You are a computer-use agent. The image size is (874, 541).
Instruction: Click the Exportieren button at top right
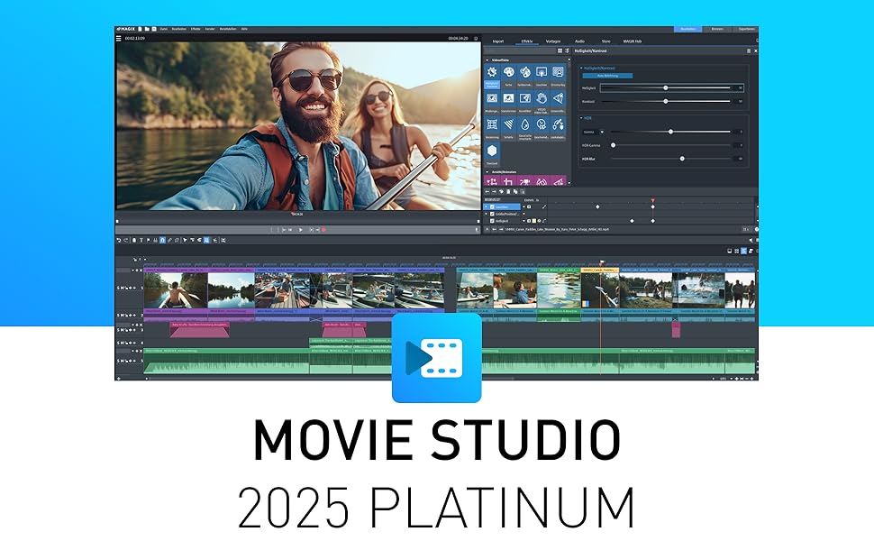click(746, 29)
